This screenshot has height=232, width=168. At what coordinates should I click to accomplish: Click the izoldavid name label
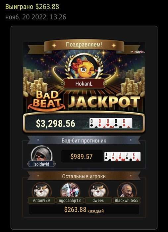click(41, 164)
